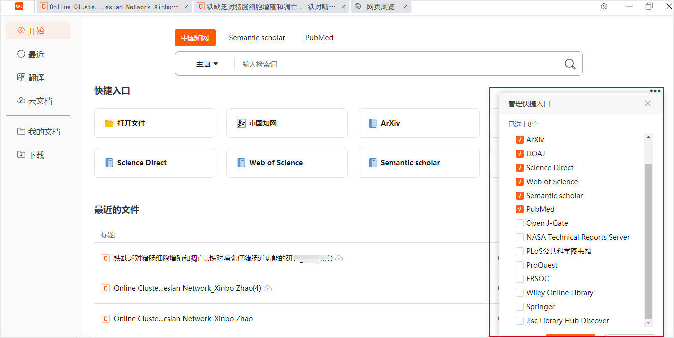Check the ProQuest checkbox
674x338 pixels.
tap(520, 265)
